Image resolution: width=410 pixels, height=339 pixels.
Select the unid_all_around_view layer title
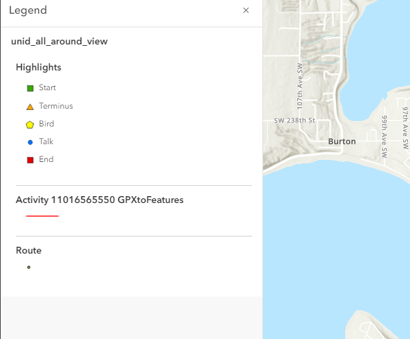(x=59, y=42)
